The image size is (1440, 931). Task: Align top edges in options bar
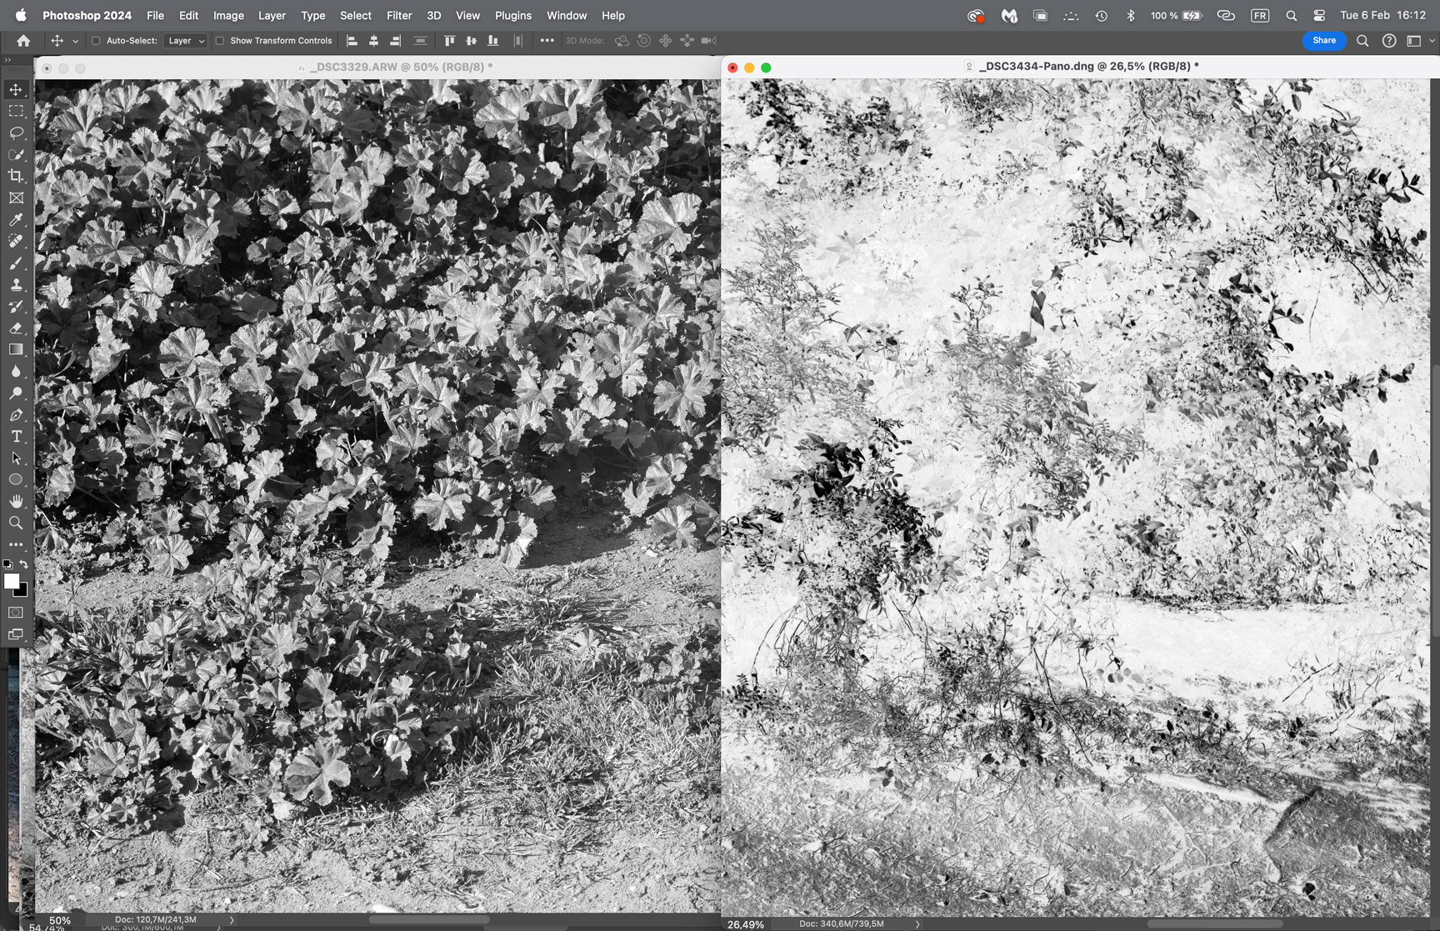[x=449, y=40]
